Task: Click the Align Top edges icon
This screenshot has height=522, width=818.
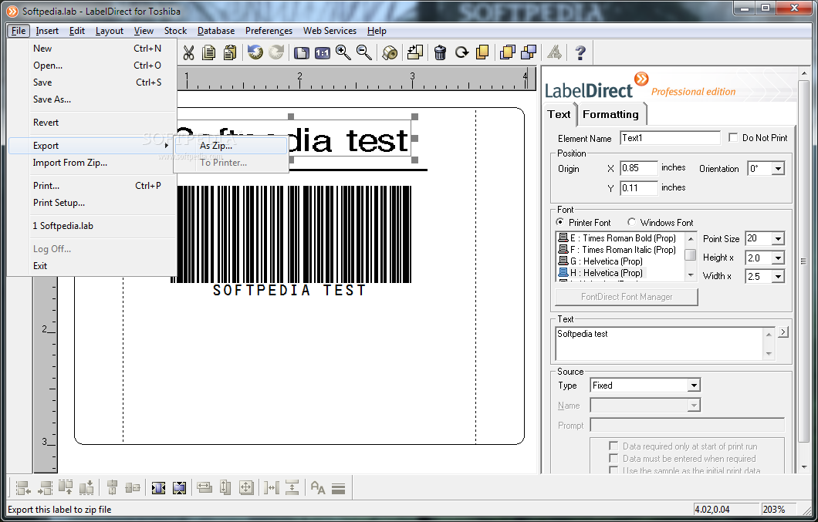Action: click(66, 487)
